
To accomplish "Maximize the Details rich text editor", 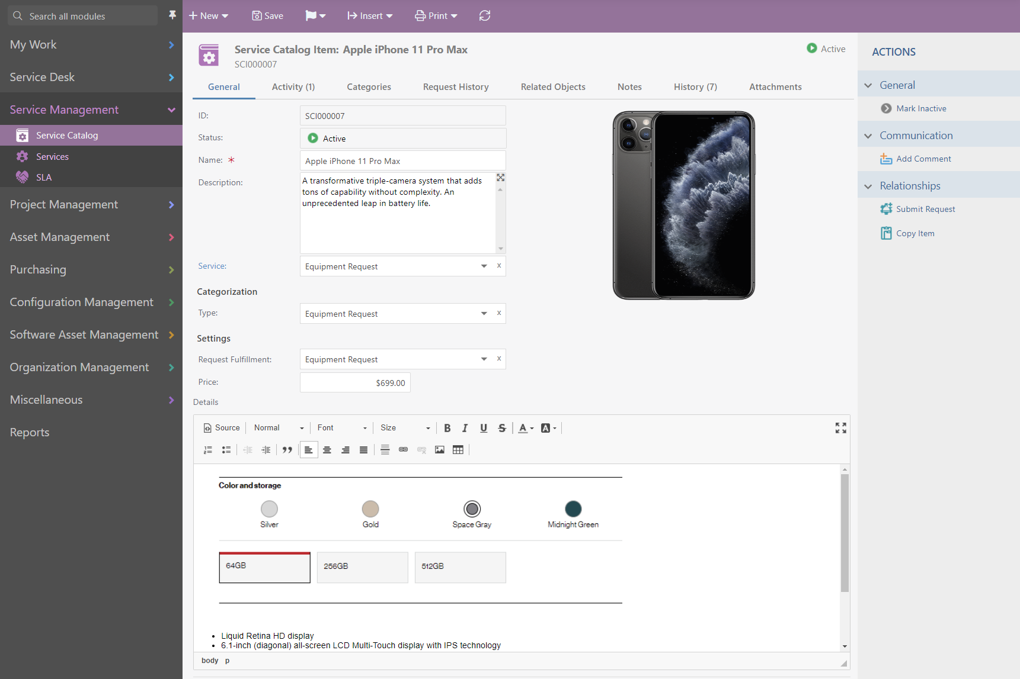I will (x=840, y=428).
